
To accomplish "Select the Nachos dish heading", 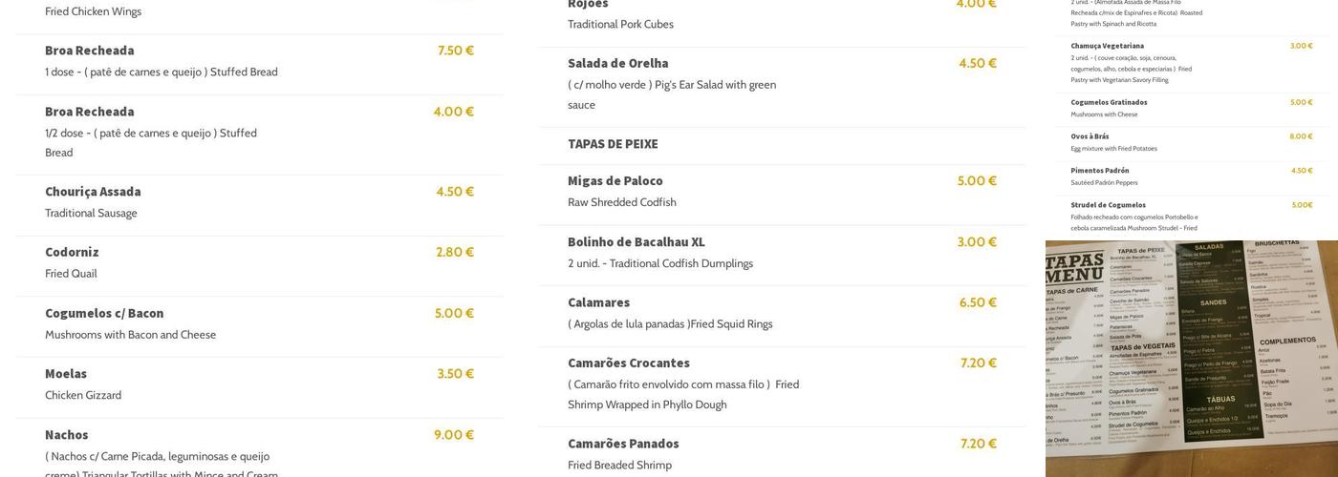I will coord(67,435).
